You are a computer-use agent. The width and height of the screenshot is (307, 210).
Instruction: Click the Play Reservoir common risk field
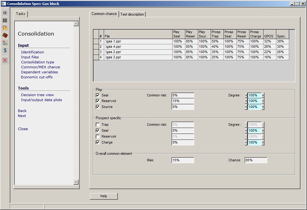183,101
